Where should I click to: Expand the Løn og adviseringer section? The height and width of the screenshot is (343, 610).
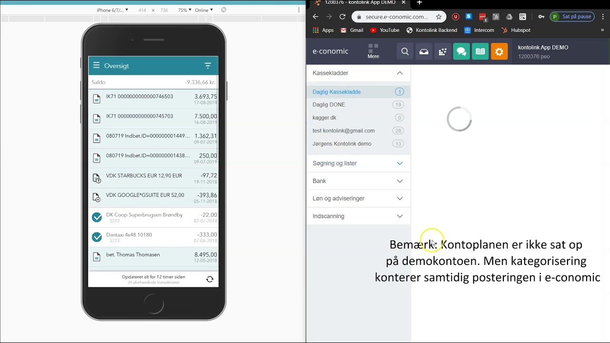[400, 199]
